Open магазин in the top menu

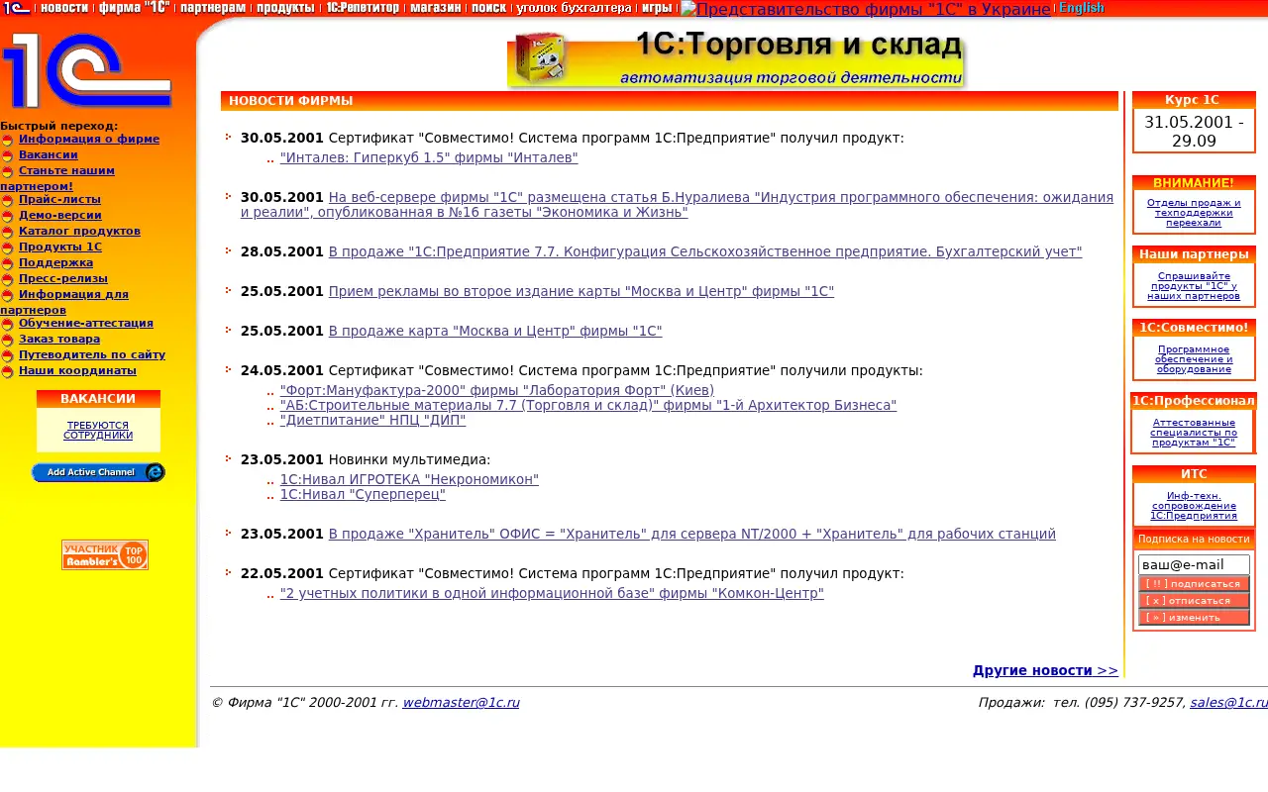pyautogui.click(x=435, y=8)
